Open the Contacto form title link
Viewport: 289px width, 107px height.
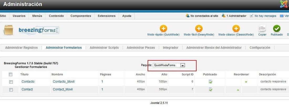(x=28, y=82)
